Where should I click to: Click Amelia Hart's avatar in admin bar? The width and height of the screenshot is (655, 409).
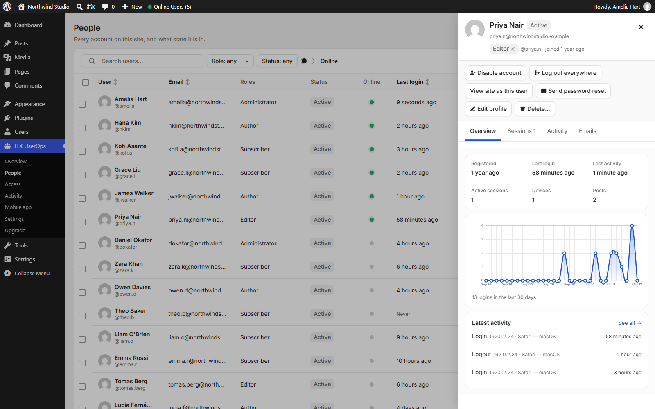tap(647, 7)
